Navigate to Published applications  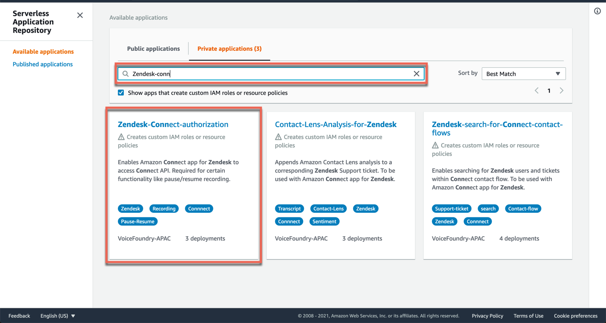(x=43, y=64)
